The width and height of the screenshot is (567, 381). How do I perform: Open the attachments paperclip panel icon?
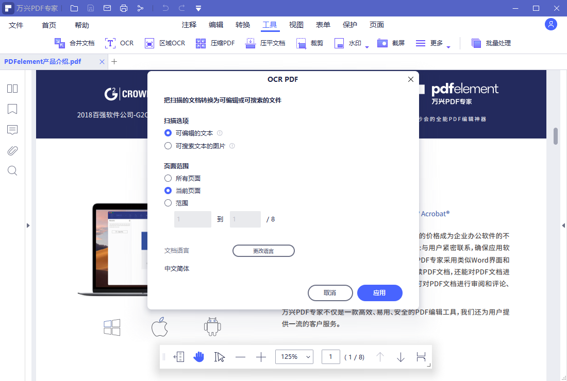click(12, 150)
